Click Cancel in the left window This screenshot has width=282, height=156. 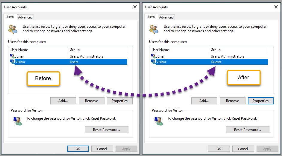tap(102, 149)
